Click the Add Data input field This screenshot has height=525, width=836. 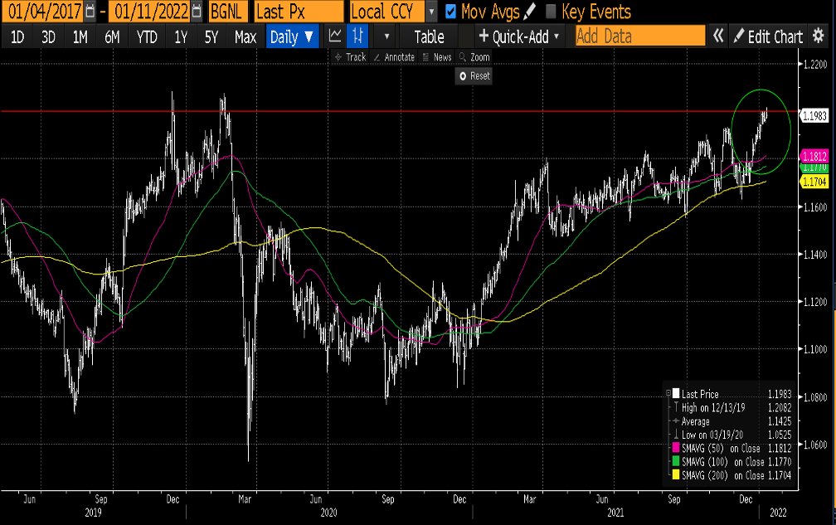click(x=639, y=36)
